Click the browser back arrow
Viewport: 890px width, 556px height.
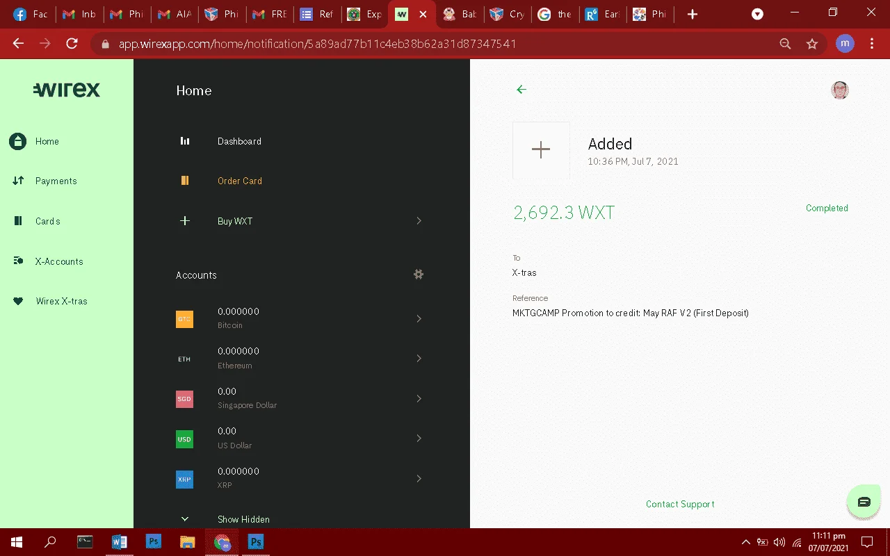click(x=19, y=44)
